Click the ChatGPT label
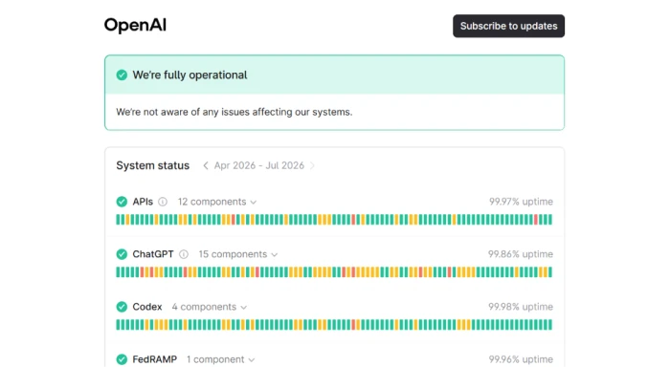Screen dimensions: 670x367 coord(153,254)
